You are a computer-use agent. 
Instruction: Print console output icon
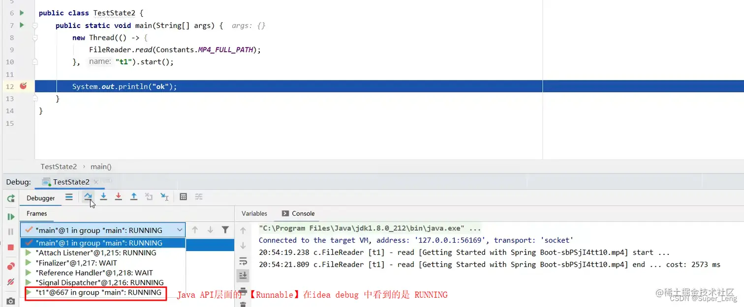click(x=243, y=291)
